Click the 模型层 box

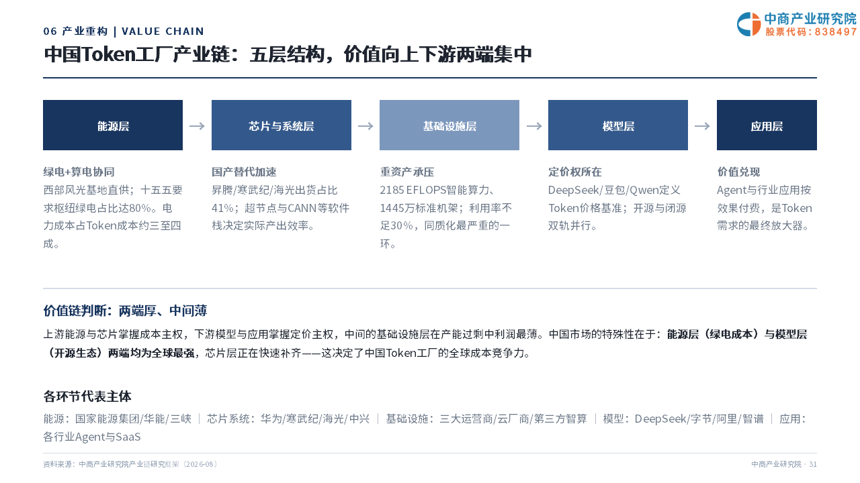pos(618,125)
